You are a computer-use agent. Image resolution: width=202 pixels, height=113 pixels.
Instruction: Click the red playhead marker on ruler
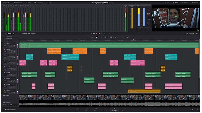tap(133, 40)
